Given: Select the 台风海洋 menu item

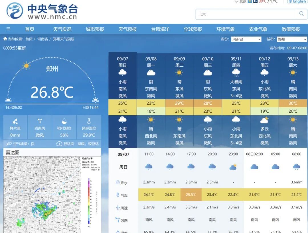Looking at the screenshot, I should [x=160, y=29].
